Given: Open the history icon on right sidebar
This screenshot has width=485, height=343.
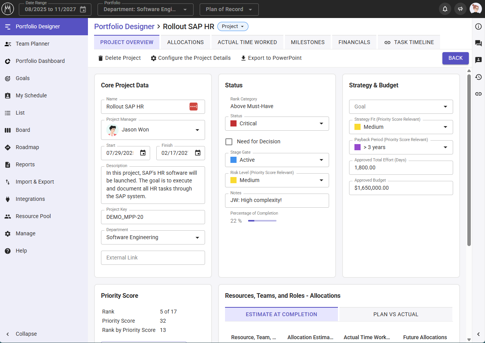Looking at the screenshot, I should tap(478, 77).
